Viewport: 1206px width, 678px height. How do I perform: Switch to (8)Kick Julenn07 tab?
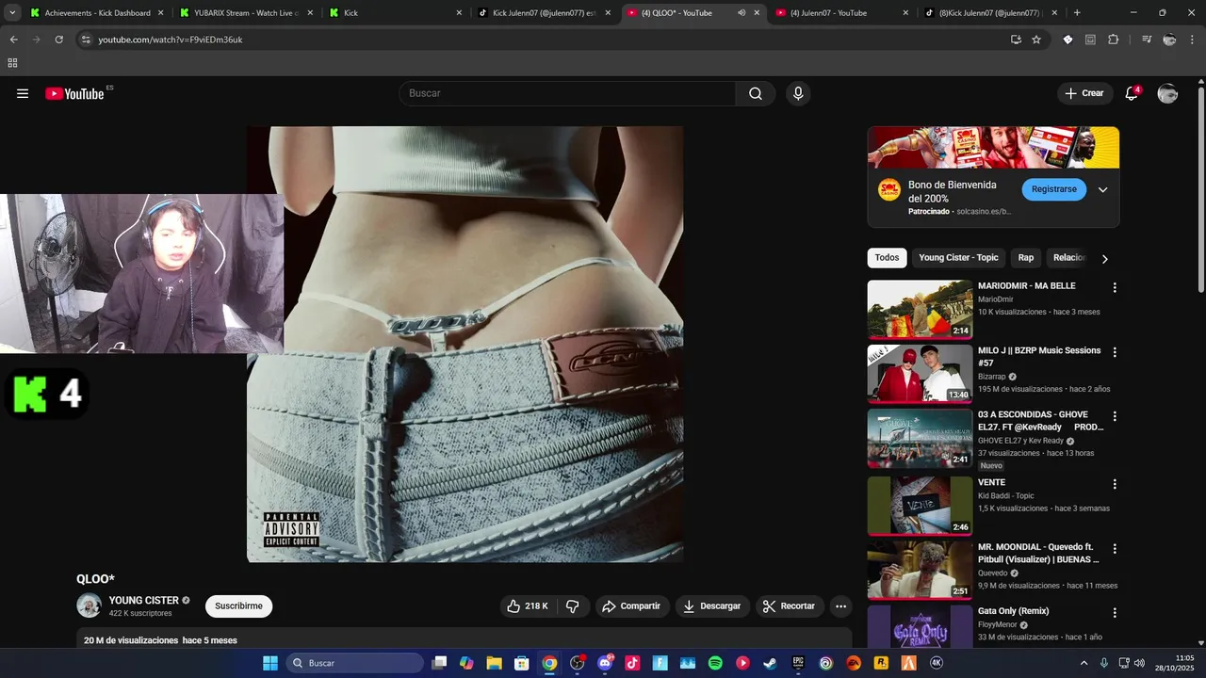[x=991, y=13]
